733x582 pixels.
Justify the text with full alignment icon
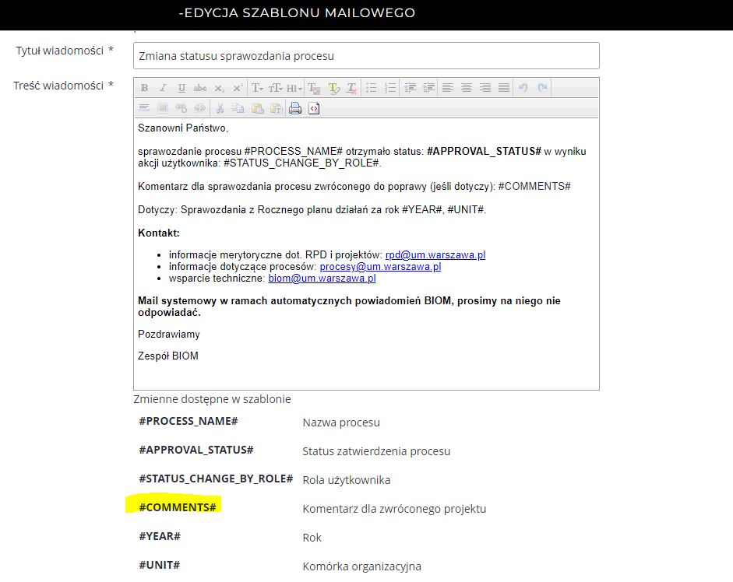click(504, 88)
